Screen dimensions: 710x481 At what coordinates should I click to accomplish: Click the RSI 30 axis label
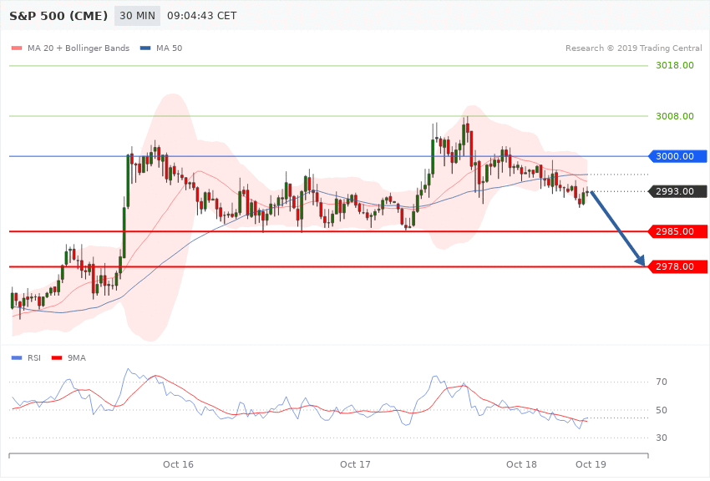(x=662, y=438)
